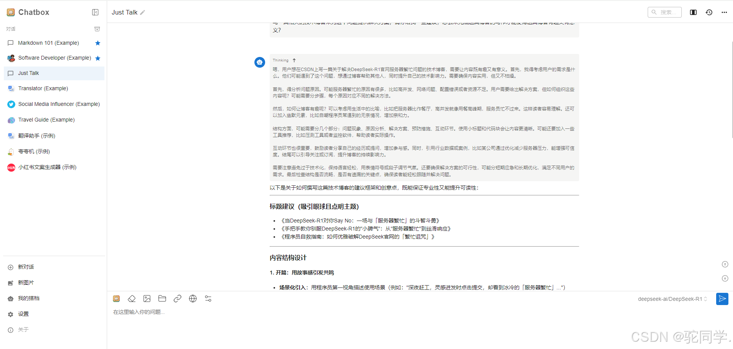The image size is (733, 349).
Task: Open the history clock icon in the header
Action: click(x=709, y=12)
